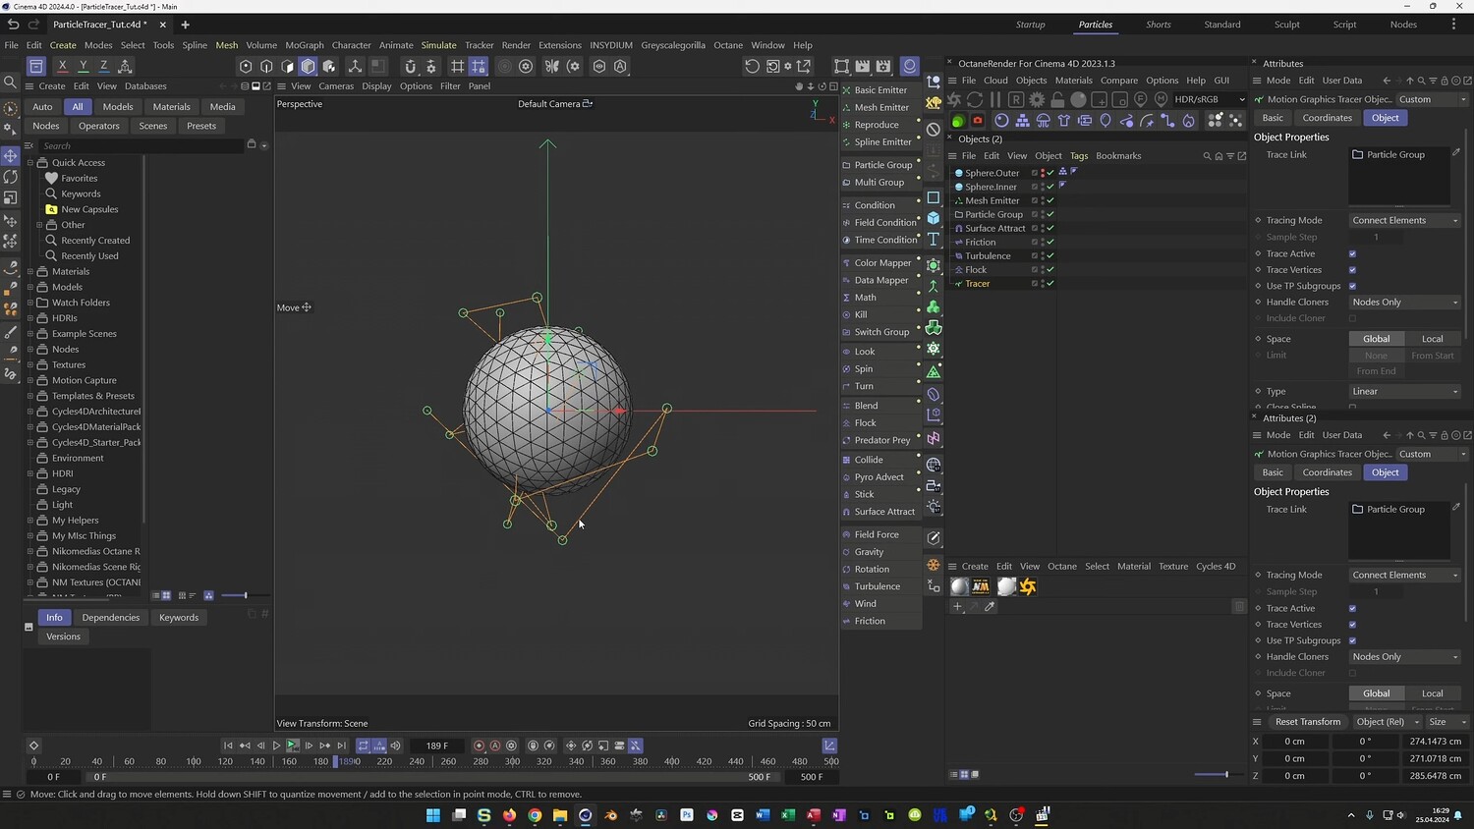Click the Gravity force icon
The height and width of the screenshot is (829, 1474).
pyautogui.click(x=846, y=552)
